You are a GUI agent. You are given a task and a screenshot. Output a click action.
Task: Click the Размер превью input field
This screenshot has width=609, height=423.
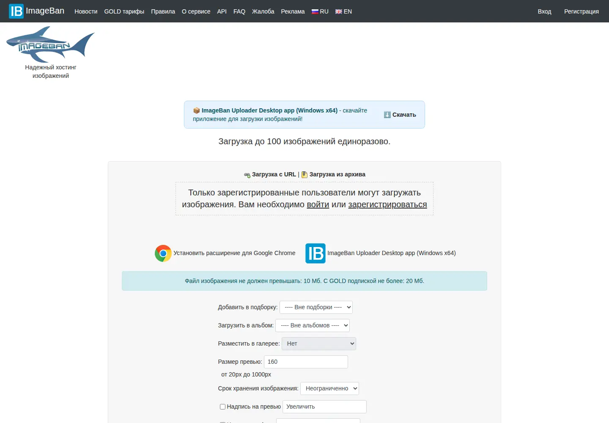point(306,362)
